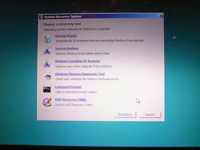Viewport: 200px width, 150px height.
Task: Click the Shut Down button
Action: point(125,115)
